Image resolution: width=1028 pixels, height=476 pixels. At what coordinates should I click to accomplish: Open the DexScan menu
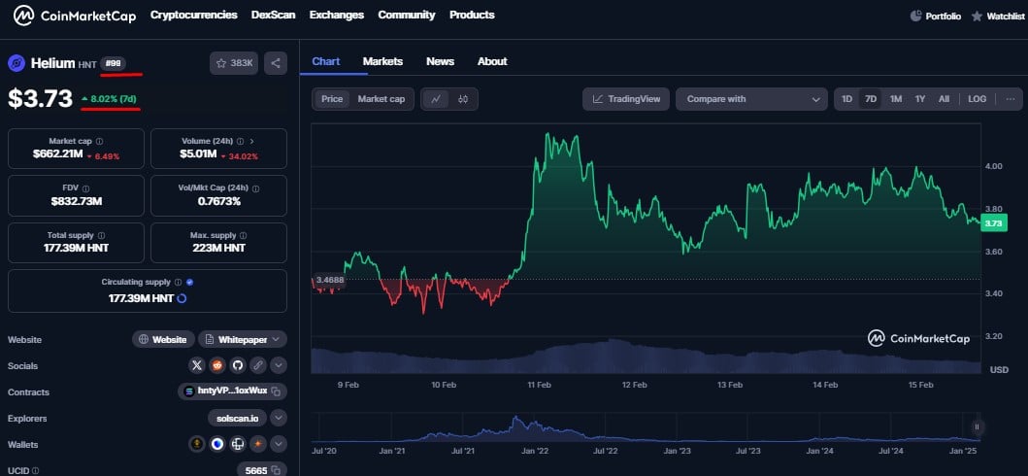(x=274, y=15)
